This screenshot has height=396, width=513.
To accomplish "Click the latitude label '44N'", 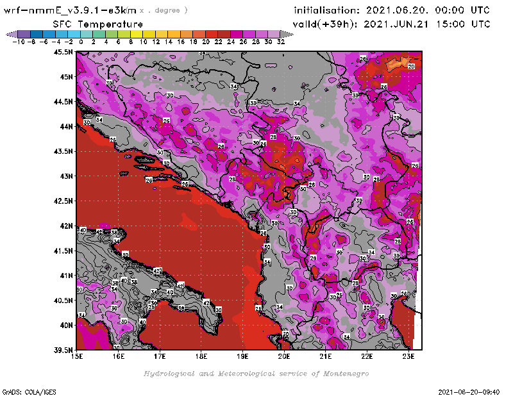I will click(x=66, y=126).
